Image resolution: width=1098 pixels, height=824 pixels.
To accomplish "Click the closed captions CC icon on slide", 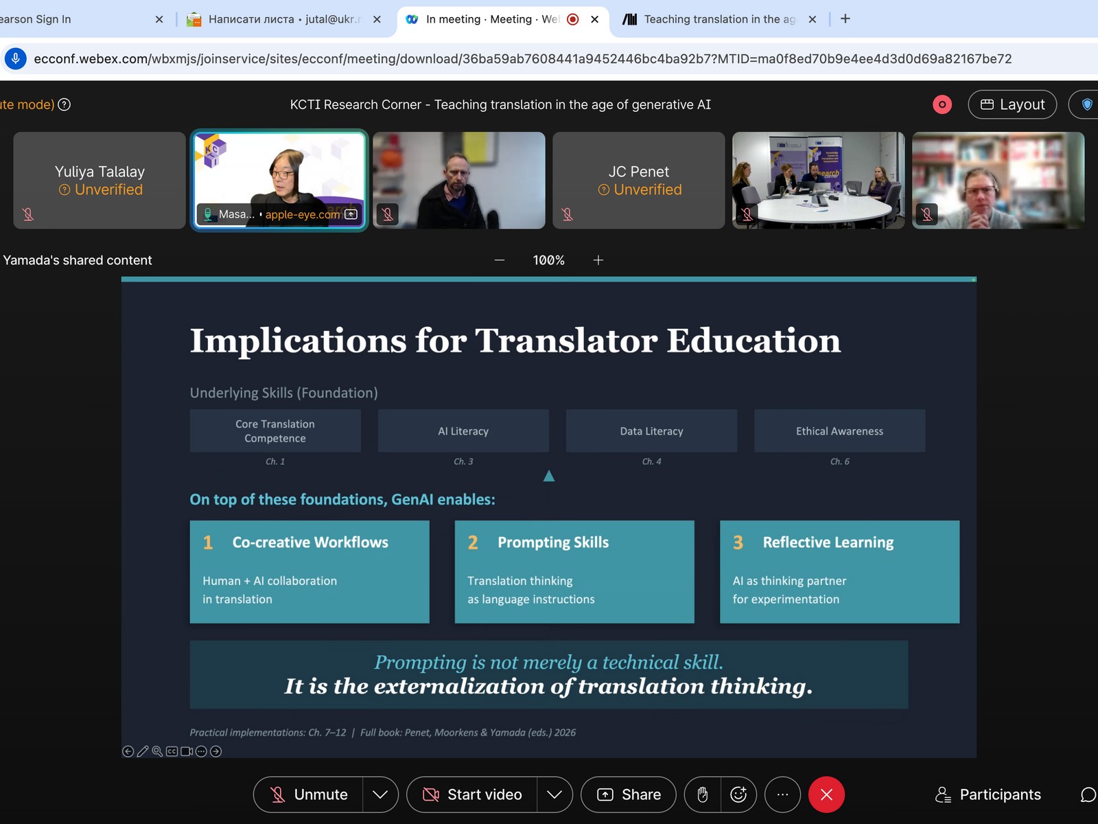I will 172,751.
